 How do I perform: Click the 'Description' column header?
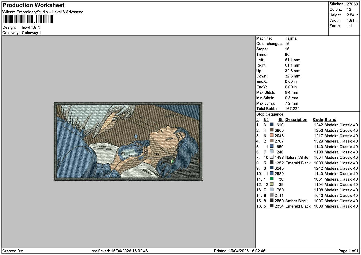pos(296,120)
